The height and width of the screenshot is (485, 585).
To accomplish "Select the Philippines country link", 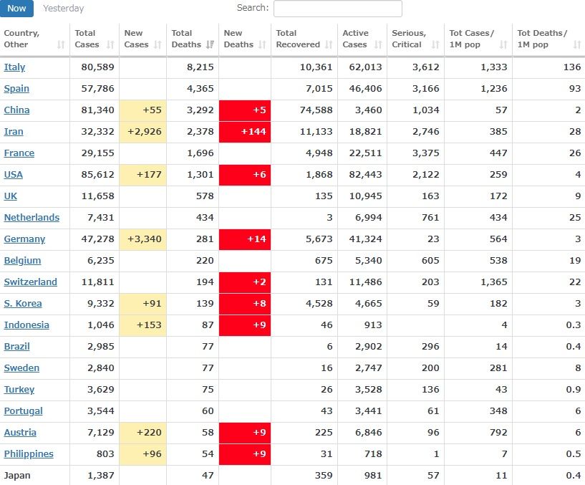I will [29, 454].
